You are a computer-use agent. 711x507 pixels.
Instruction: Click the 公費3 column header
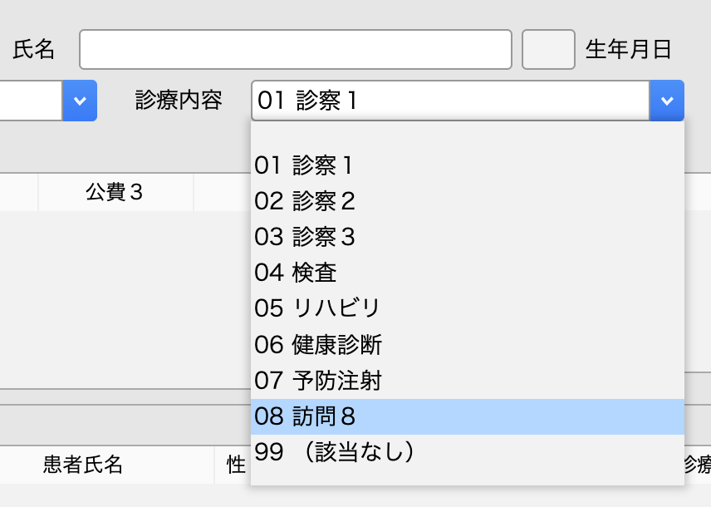[x=115, y=192]
